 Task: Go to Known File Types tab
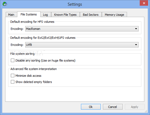point(65,15)
